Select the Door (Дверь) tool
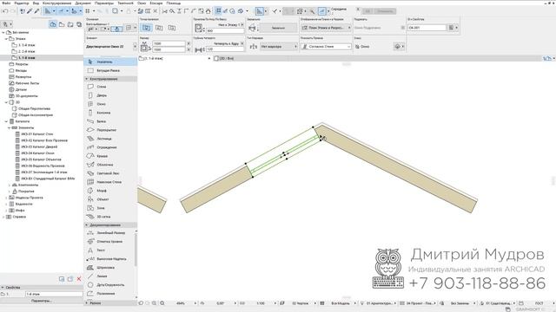The height and width of the screenshot is (312, 556). 110,95
